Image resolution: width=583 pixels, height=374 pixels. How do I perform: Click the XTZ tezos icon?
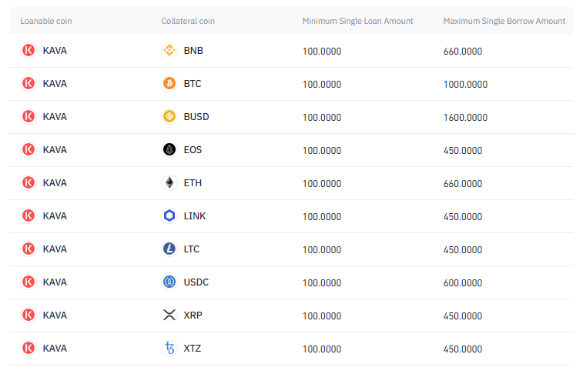pyautogui.click(x=169, y=348)
